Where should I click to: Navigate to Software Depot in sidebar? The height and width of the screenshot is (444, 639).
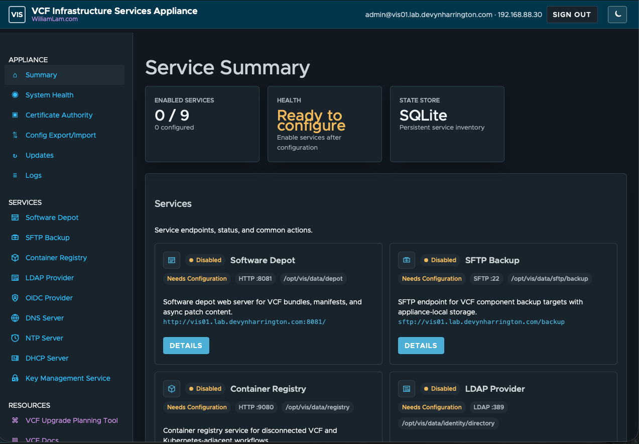[x=64, y=217]
